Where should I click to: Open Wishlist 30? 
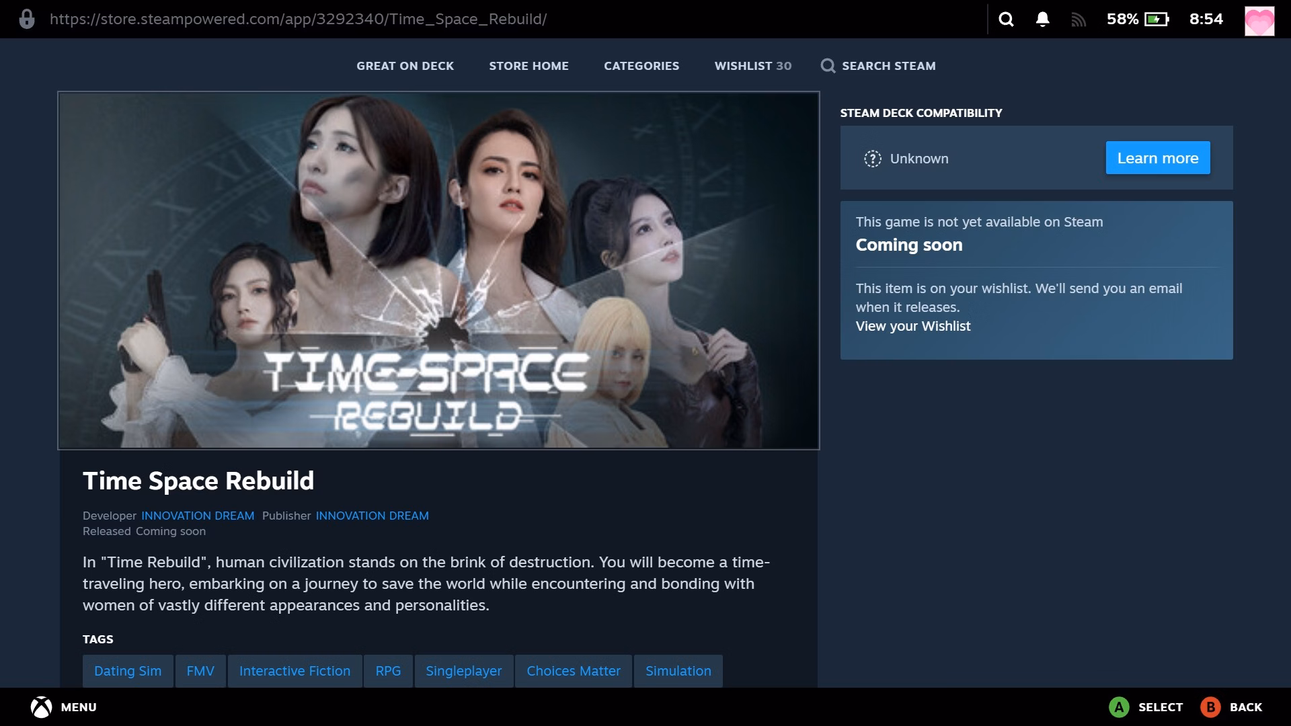pyautogui.click(x=752, y=66)
